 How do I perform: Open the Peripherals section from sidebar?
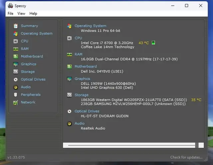point(31,95)
